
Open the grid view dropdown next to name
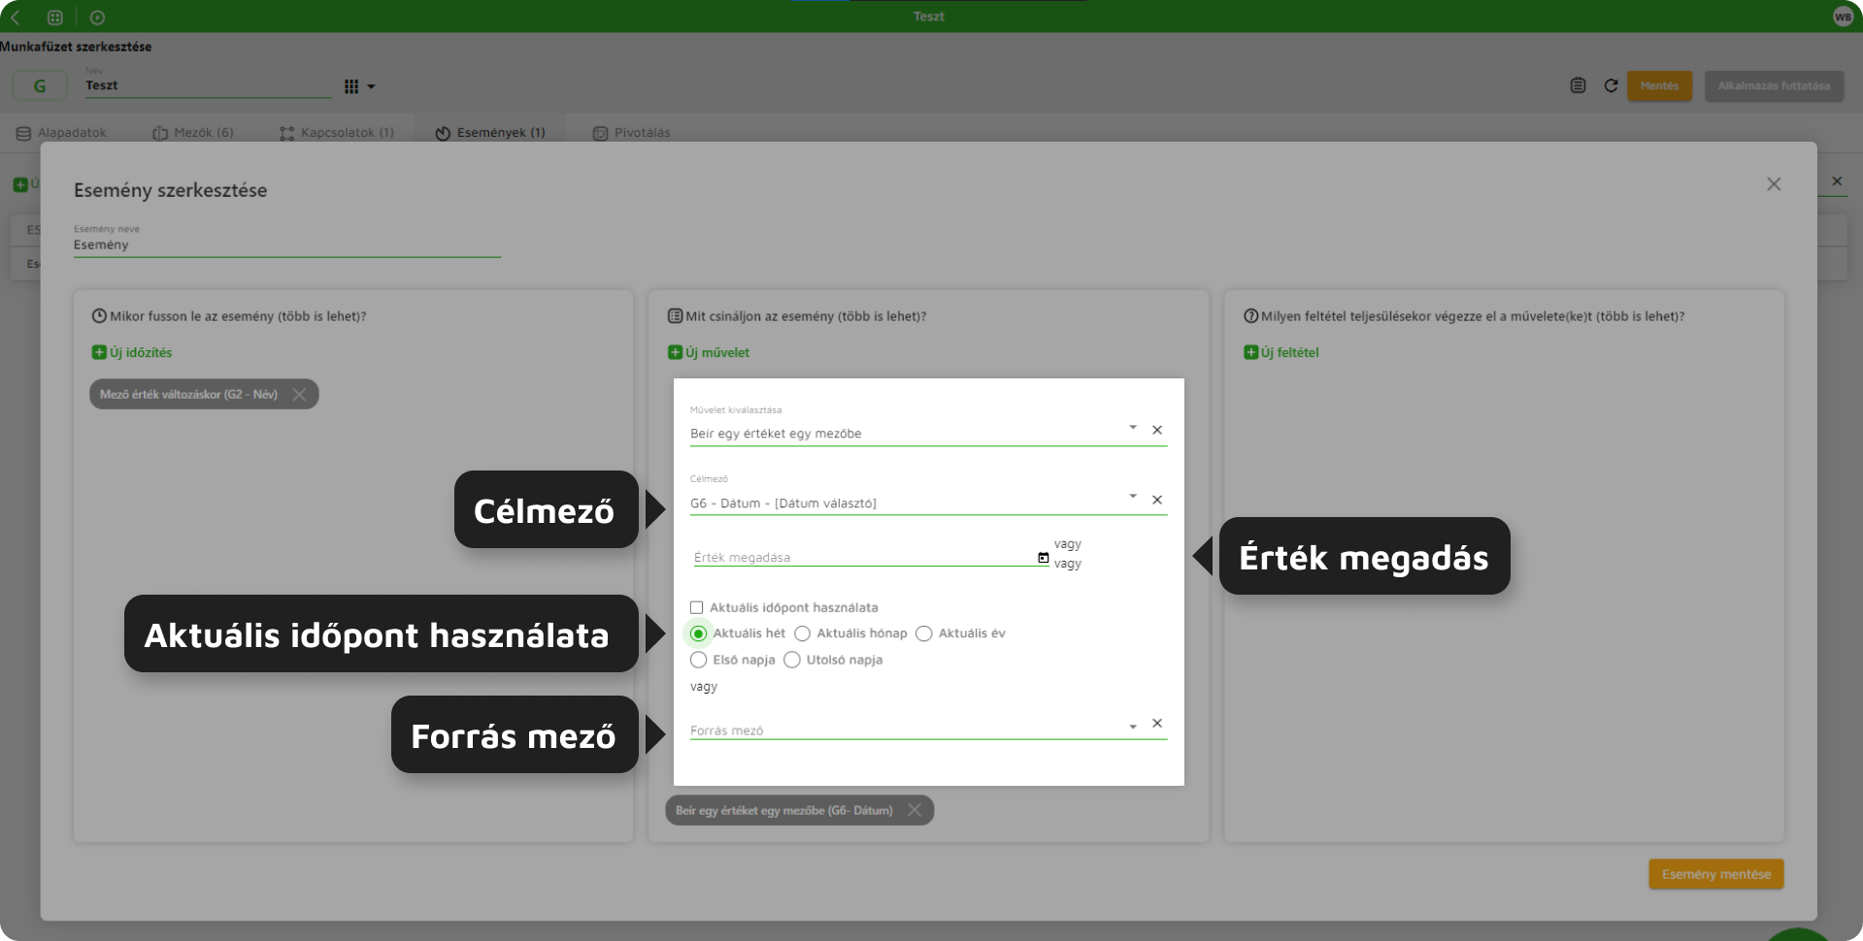coord(359,86)
